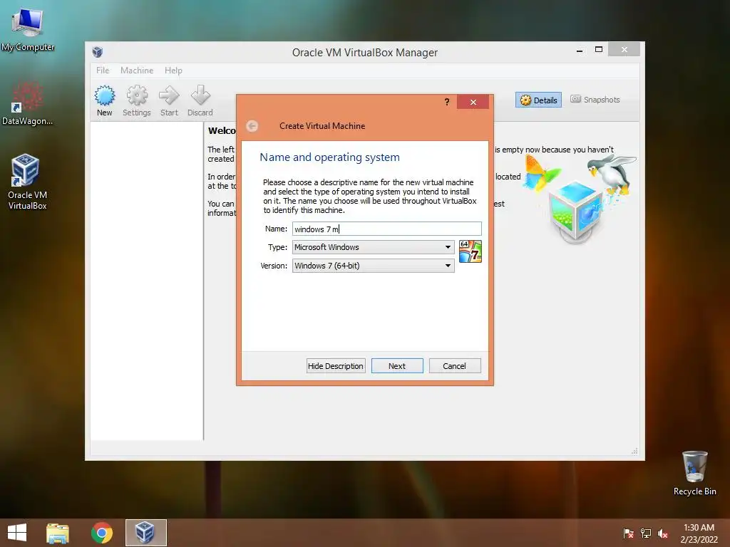730x547 pixels.
Task: Click the Start arrow toolbar icon
Action: point(168,100)
